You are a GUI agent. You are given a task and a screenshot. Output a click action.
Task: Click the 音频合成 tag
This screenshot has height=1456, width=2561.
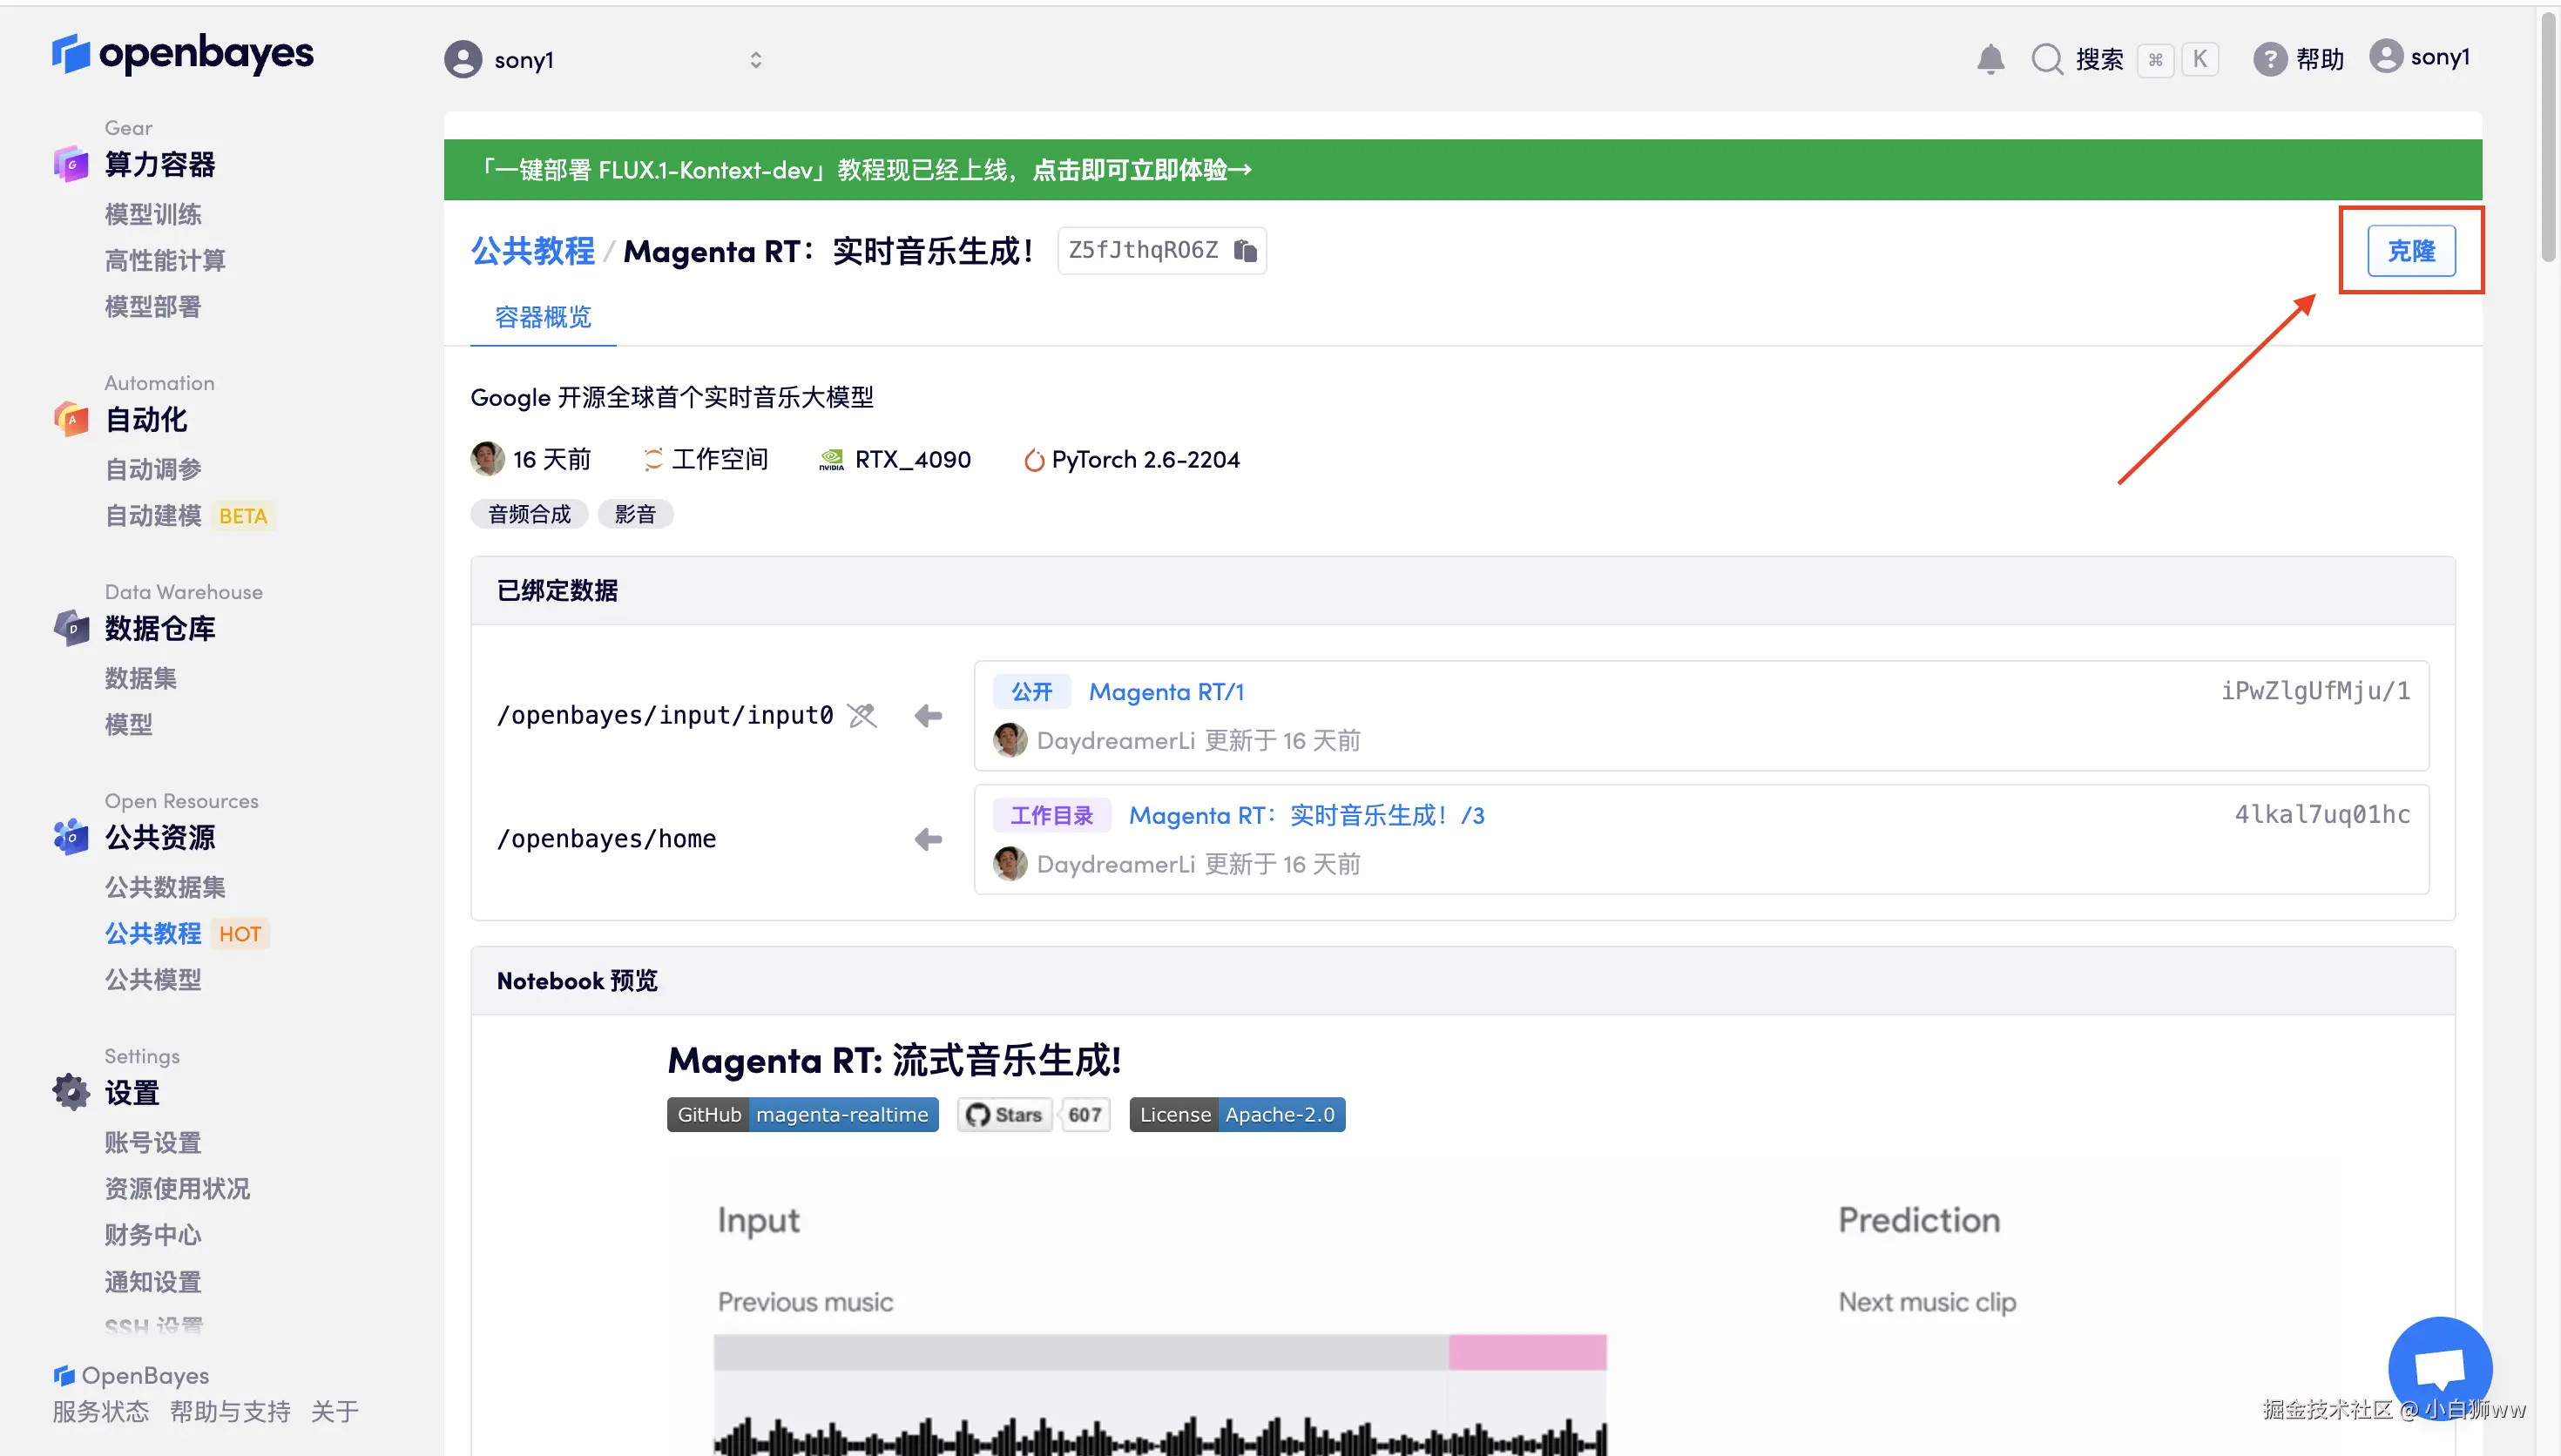coord(529,514)
